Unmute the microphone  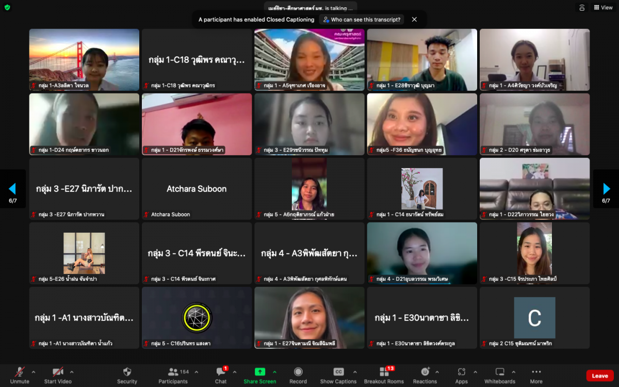coord(20,375)
